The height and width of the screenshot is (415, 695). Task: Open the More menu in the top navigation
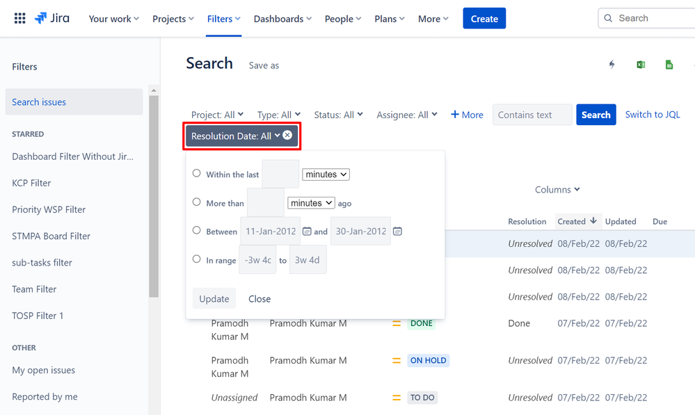(x=433, y=19)
